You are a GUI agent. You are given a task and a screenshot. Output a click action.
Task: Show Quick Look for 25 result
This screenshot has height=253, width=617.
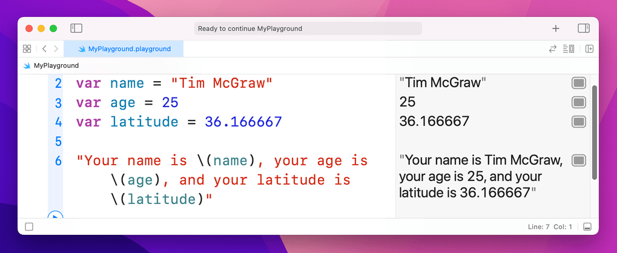(578, 102)
